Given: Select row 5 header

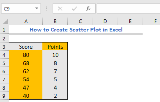Looking at the screenshot, I should 4,63.
